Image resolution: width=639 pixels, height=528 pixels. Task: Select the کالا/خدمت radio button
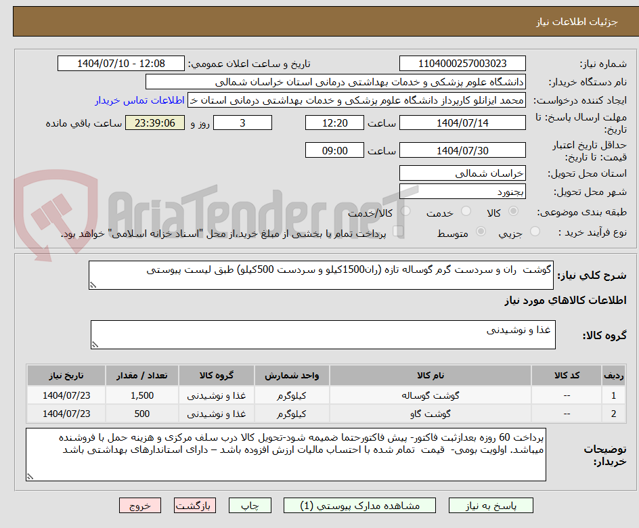[x=405, y=211]
